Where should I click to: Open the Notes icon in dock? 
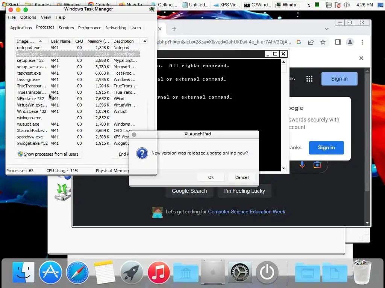tap(105, 272)
